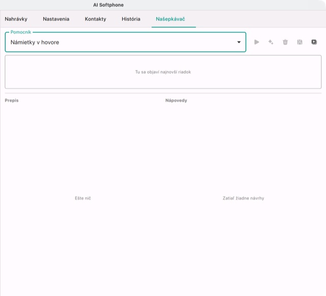326x296 pixels.
Task: Select the 'Námietky v hovore' combo box
Action: [x=125, y=42]
